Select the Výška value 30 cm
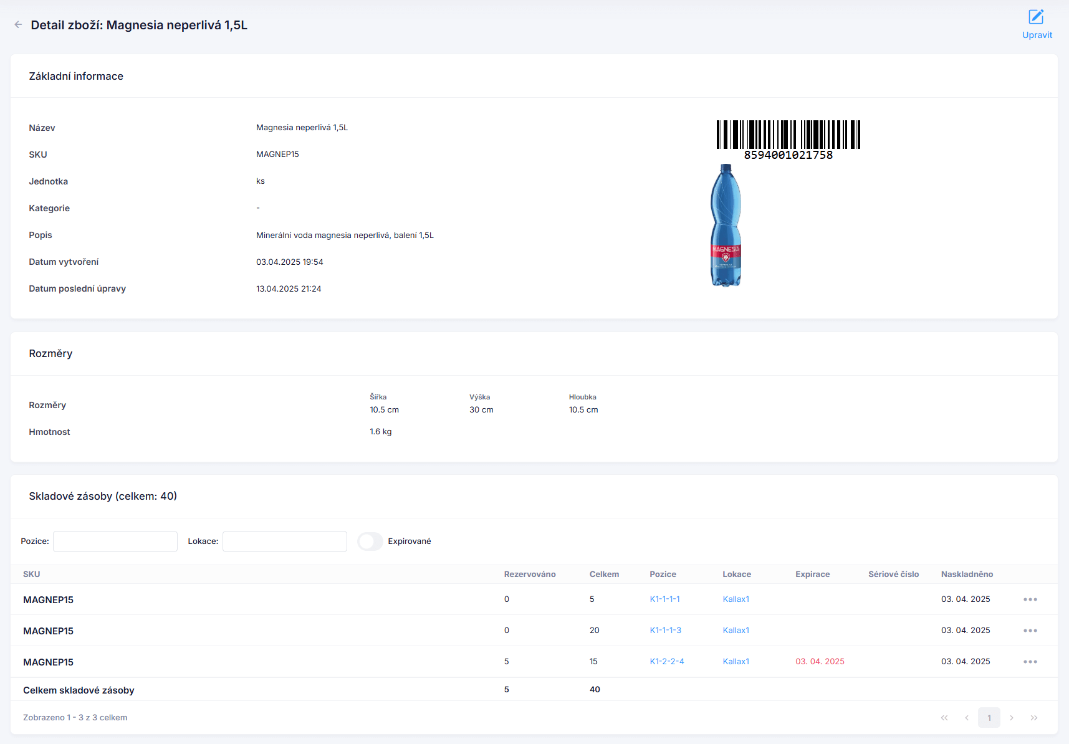 click(x=481, y=410)
